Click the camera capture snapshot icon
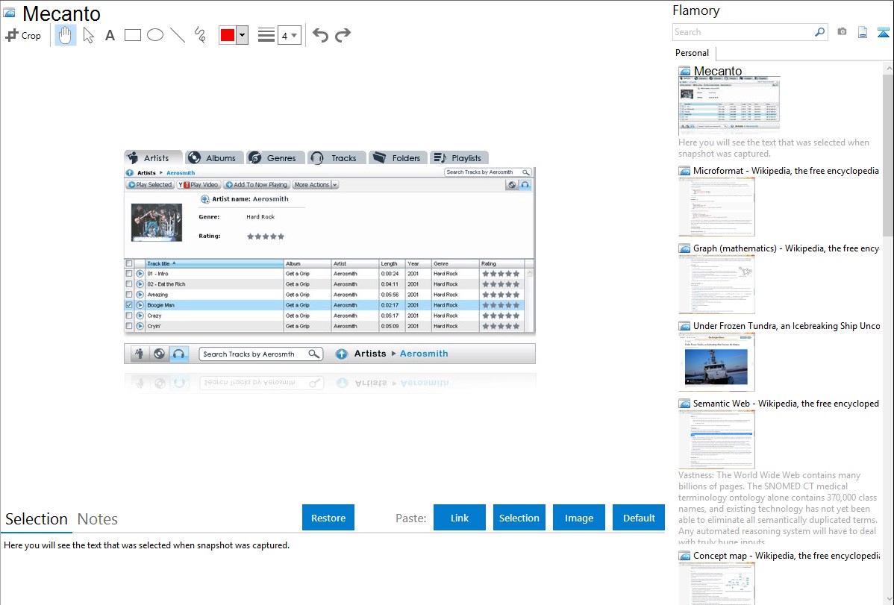Viewport: 894px width, 605px height. click(842, 32)
